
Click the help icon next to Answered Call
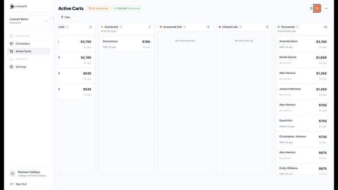[x=185, y=27]
